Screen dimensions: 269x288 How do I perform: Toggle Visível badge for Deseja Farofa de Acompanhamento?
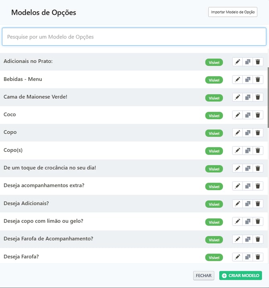pos(214,240)
